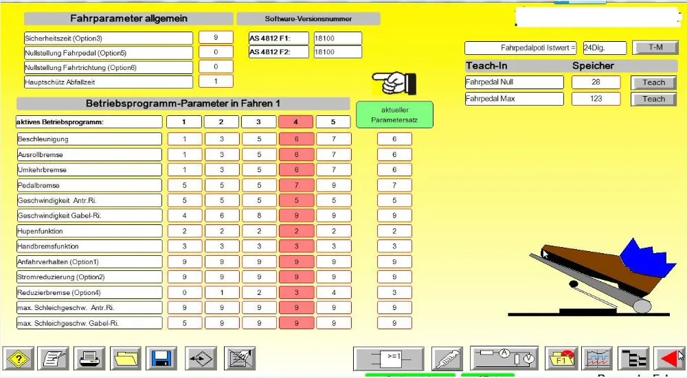The width and height of the screenshot is (687, 378).
Task: Select Betriebsprogramm 2
Action: [221, 122]
